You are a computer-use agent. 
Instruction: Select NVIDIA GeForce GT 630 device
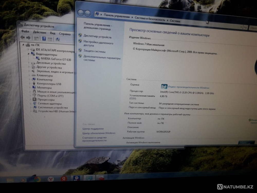pos(56,59)
